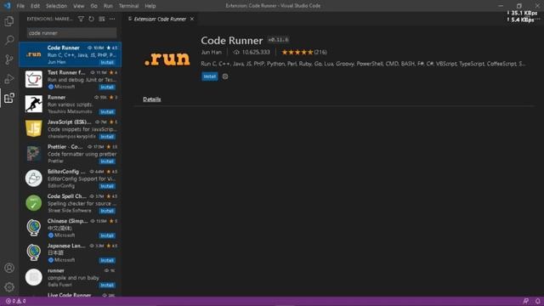Open the notifications bell

coord(537,301)
